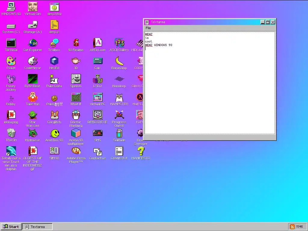Screen dimensions: 308x231
Task: Minimize the Textarea window
Action: pyautogui.click(x=263, y=22)
